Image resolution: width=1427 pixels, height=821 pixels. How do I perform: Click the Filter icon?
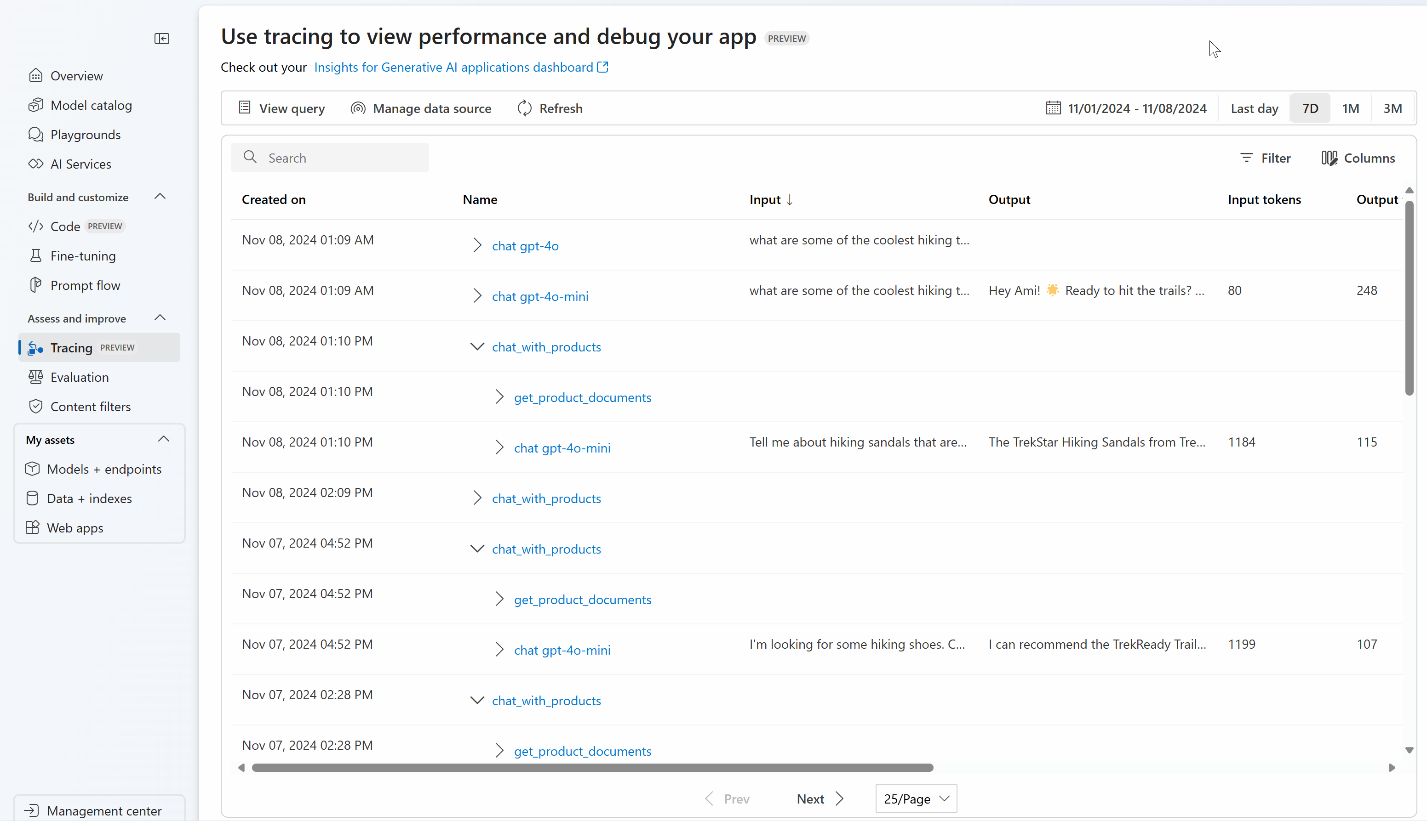pos(1246,158)
